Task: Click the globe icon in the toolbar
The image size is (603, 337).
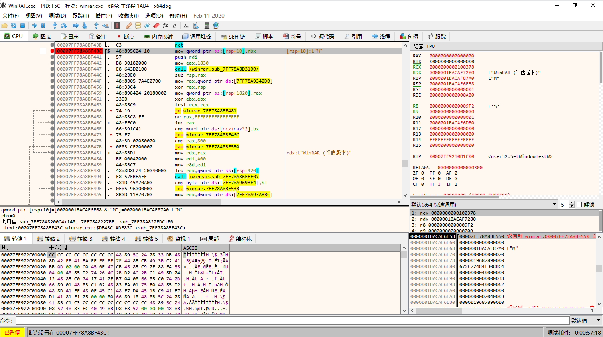Action: [x=216, y=26]
